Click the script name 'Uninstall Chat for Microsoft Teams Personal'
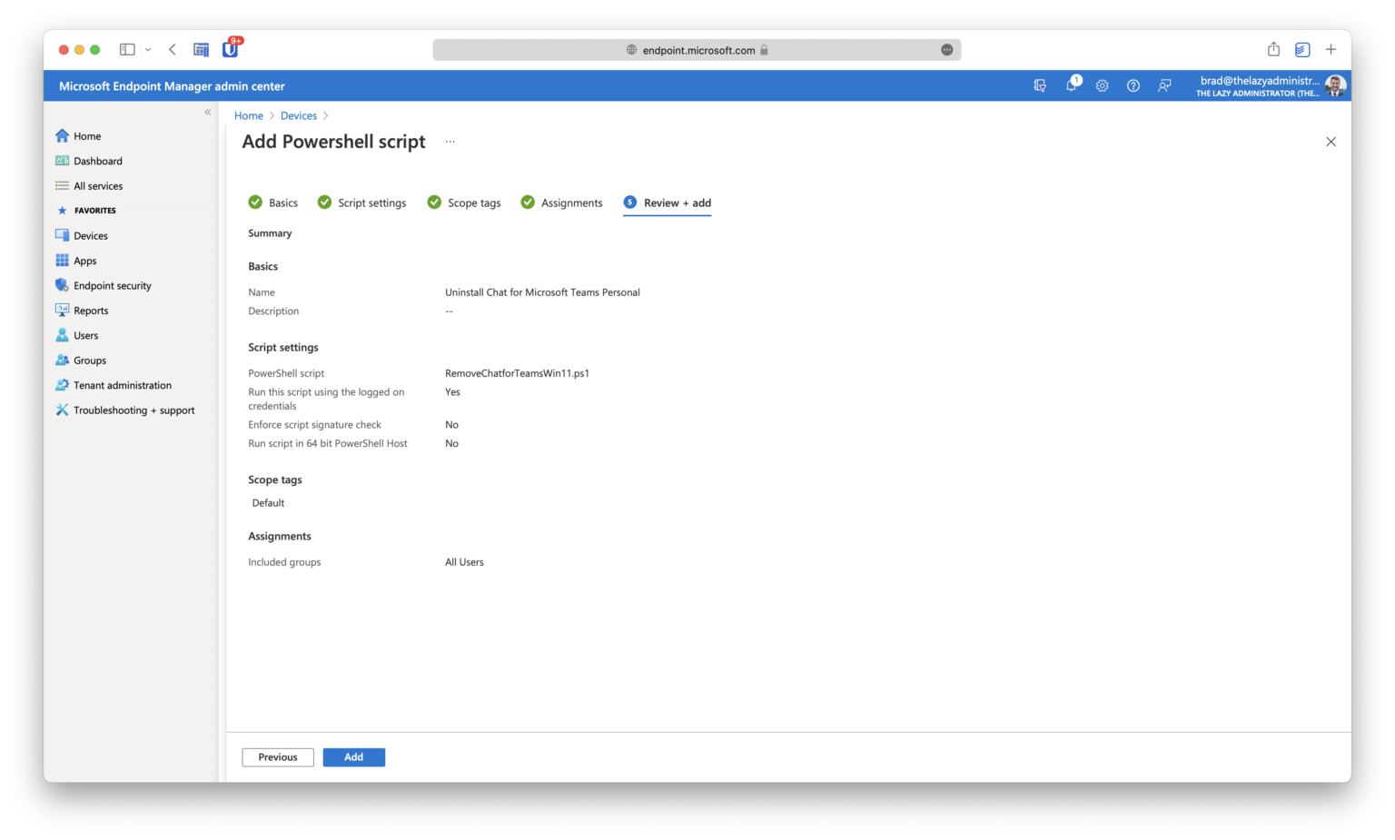 (542, 292)
